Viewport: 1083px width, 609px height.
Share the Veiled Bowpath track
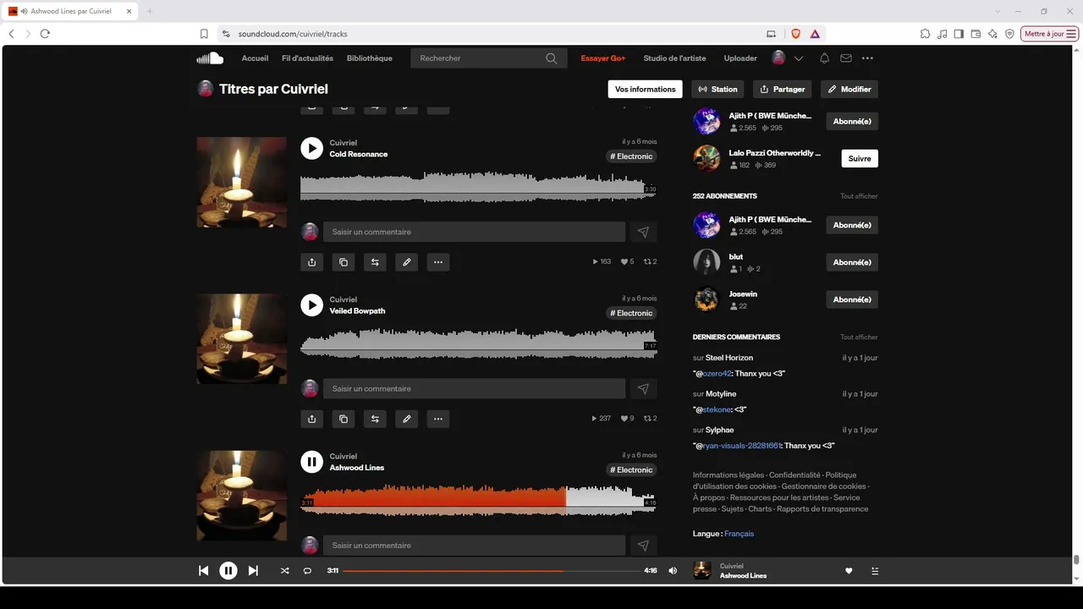coord(312,419)
